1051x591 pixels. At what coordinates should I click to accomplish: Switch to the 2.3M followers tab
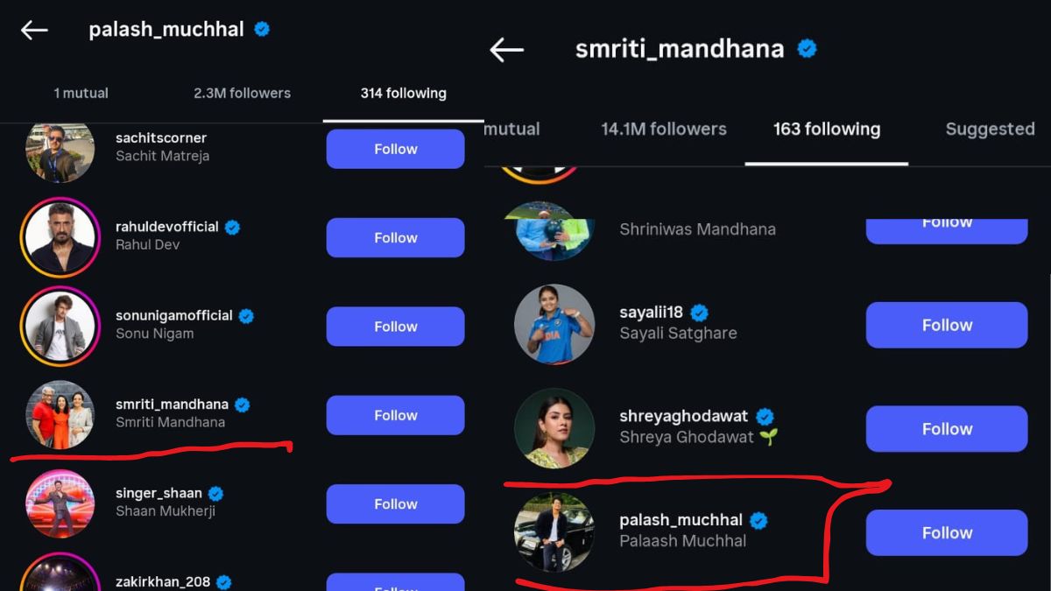[243, 93]
